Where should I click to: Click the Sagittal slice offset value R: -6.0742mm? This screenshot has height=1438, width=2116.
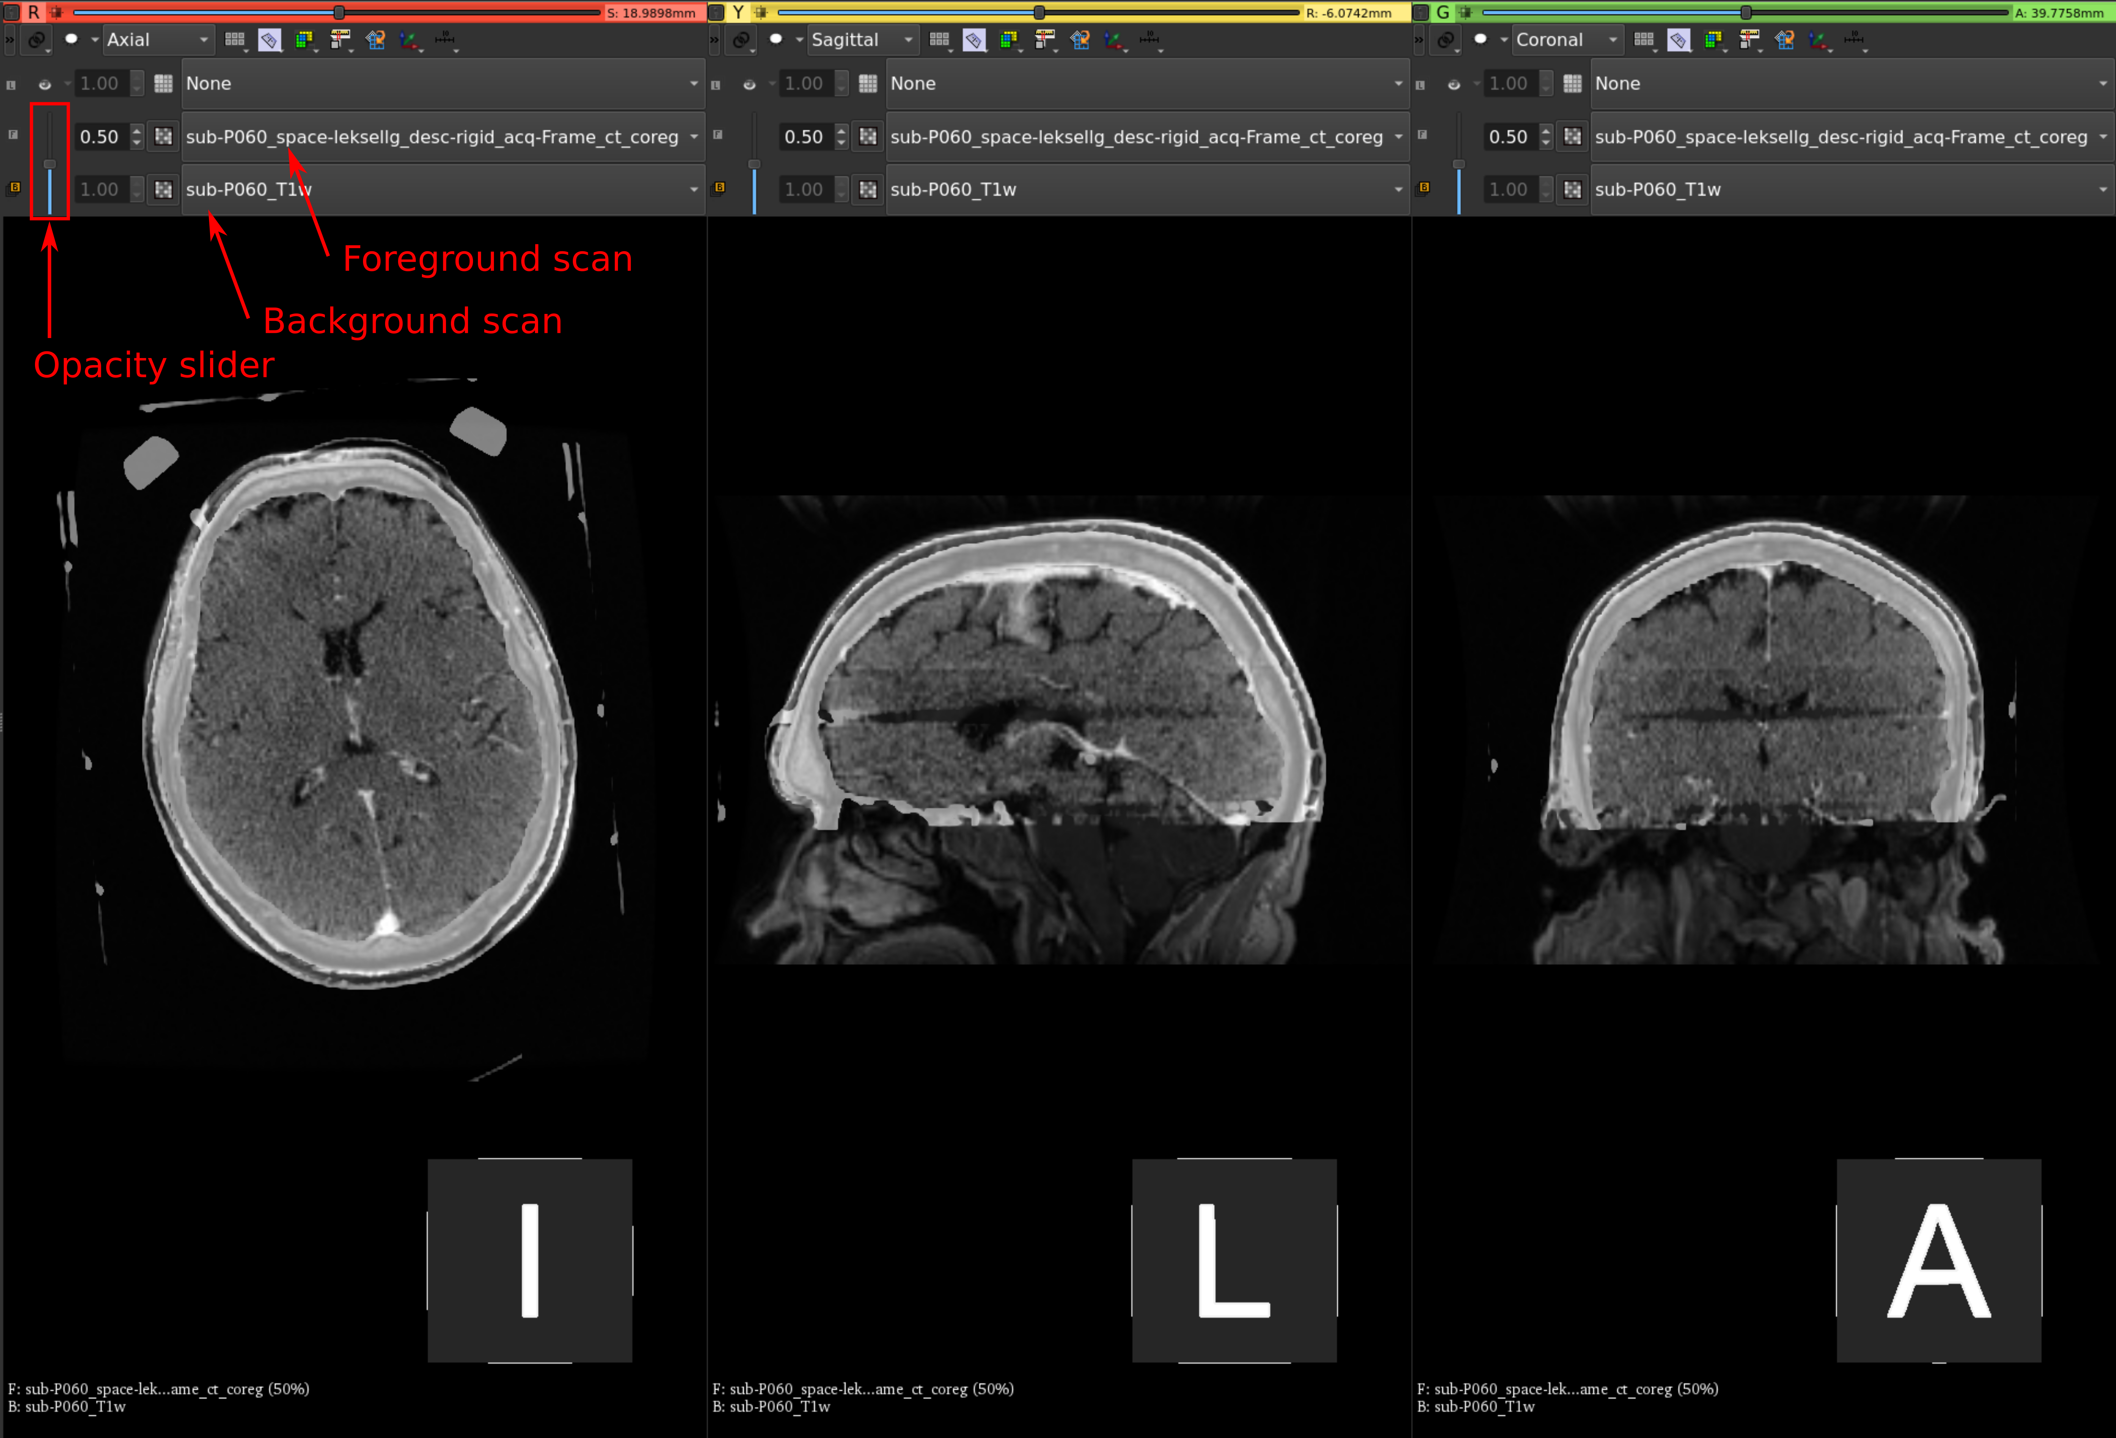click(1349, 13)
